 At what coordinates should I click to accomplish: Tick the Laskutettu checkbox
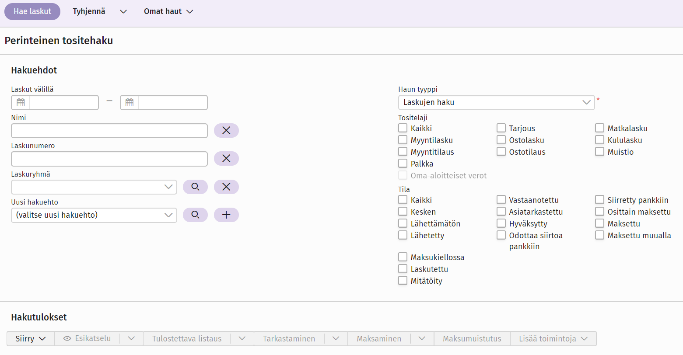click(403, 269)
